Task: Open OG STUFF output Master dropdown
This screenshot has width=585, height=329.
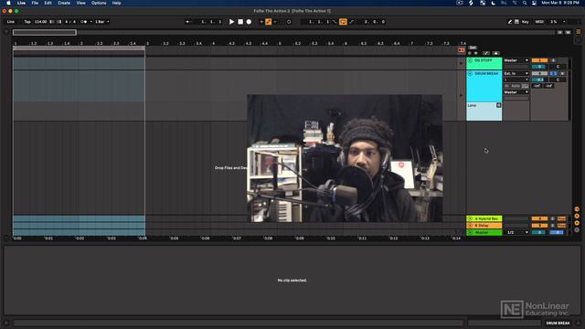Action: [516, 60]
